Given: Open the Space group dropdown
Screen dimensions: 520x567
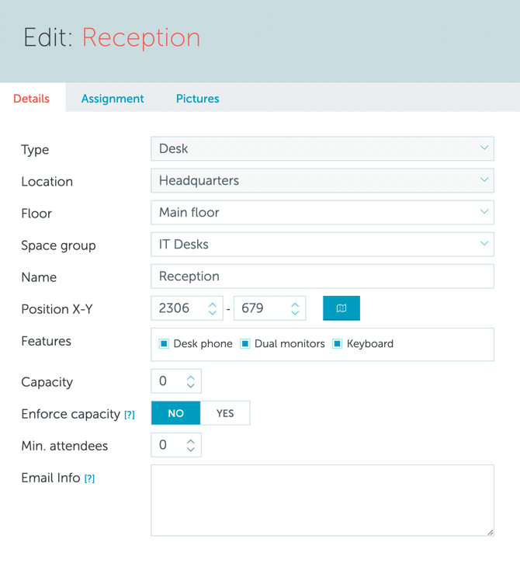Looking at the screenshot, I should [322, 244].
